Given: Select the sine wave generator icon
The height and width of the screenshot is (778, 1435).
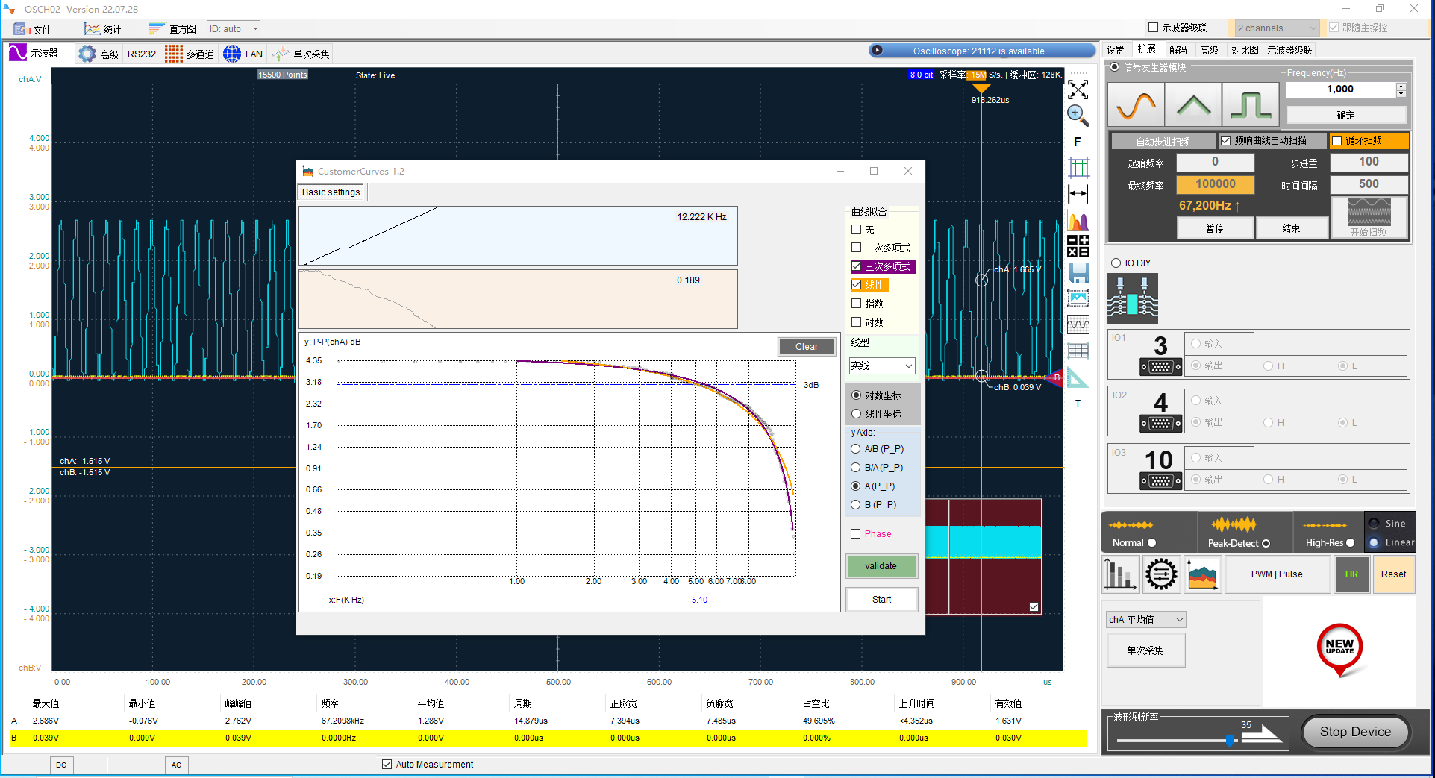Looking at the screenshot, I should [1135, 104].
